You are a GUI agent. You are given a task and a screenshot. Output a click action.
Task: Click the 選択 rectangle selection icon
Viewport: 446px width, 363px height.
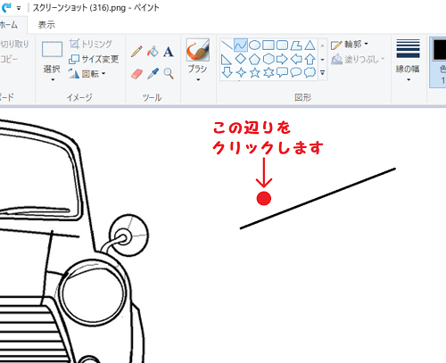[x=52, y=49]
